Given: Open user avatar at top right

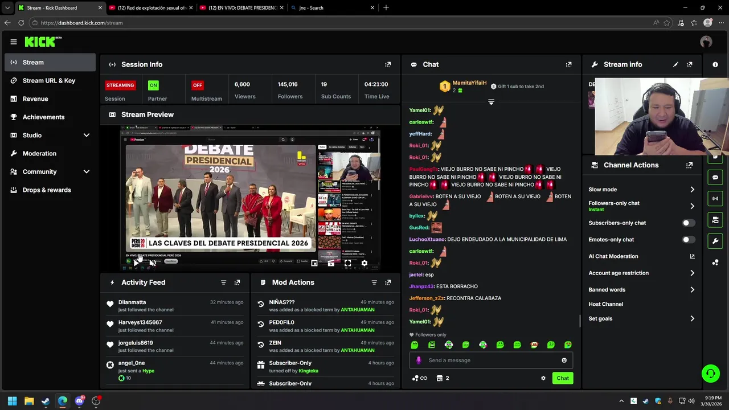Looking at the screenshot, I should coord(706,42).
